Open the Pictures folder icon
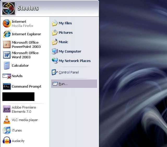Screen dimensions: 167x147 55,32
